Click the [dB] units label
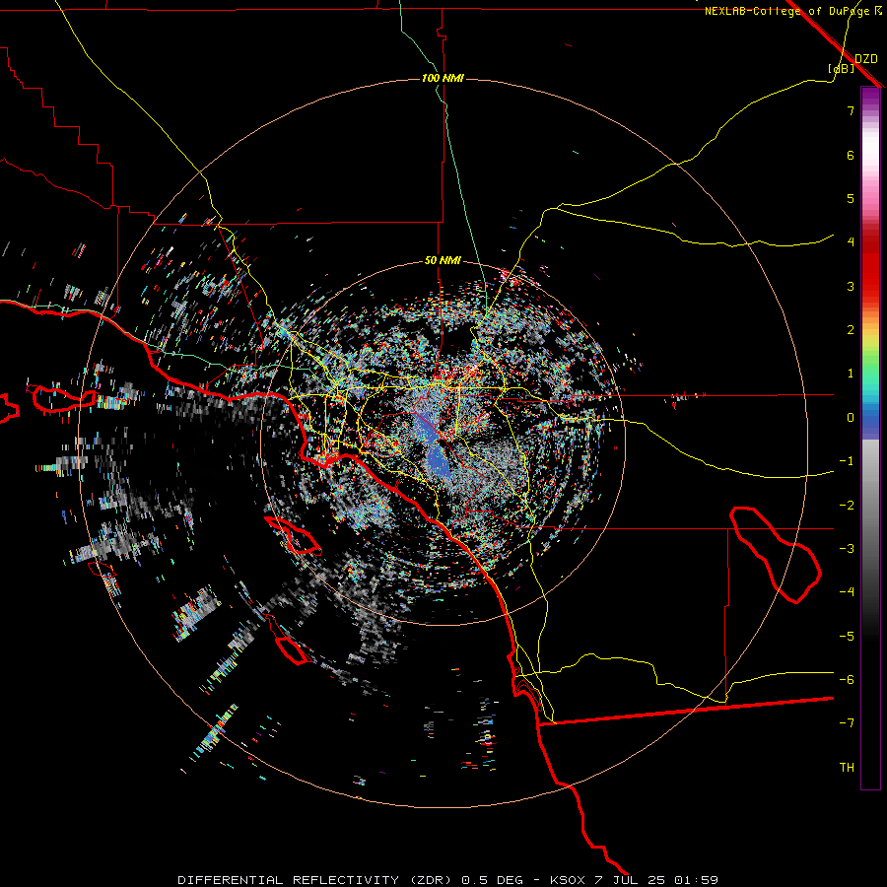The width and height of the screenshot is (887, 887). [x=842, y=69]
